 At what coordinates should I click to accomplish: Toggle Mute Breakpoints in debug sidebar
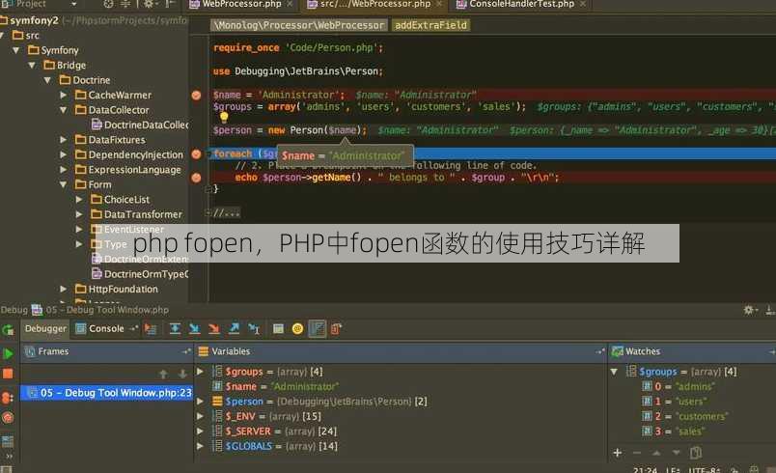click(8, 418)
